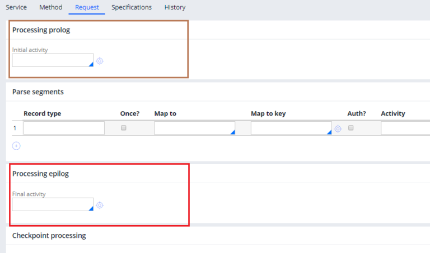Select the Record type column header

coord(42,113)
